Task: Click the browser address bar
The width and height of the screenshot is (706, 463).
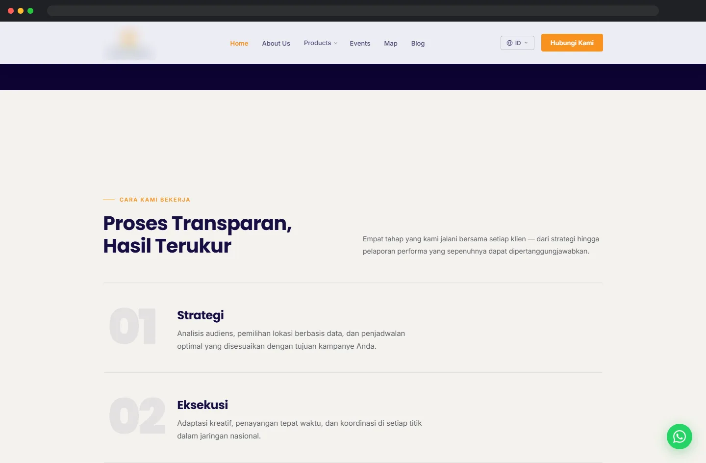Action: [353, 11]
